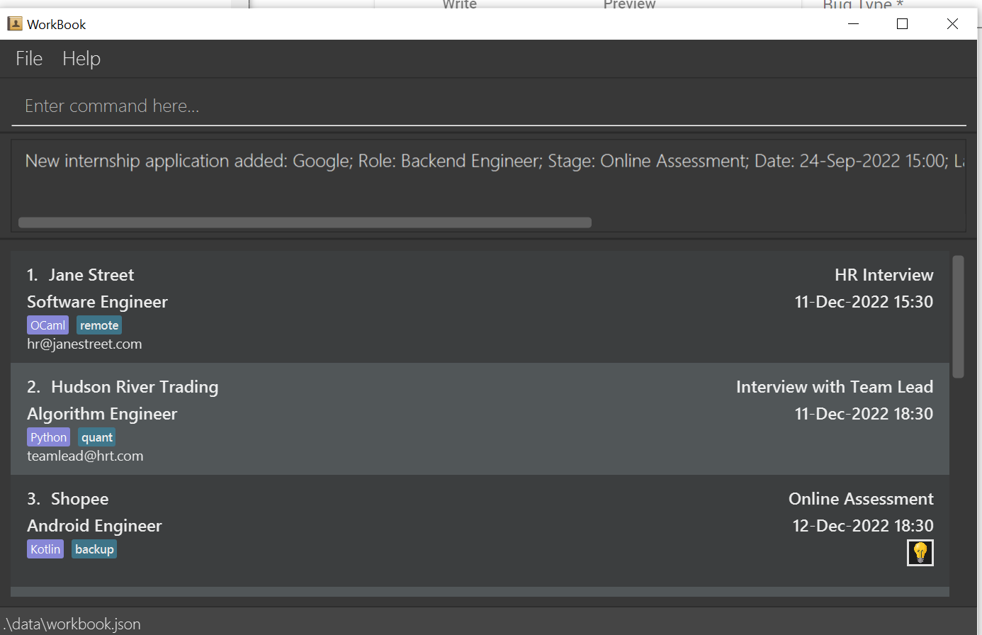Select the Shopee company name

tap(80, 499)
